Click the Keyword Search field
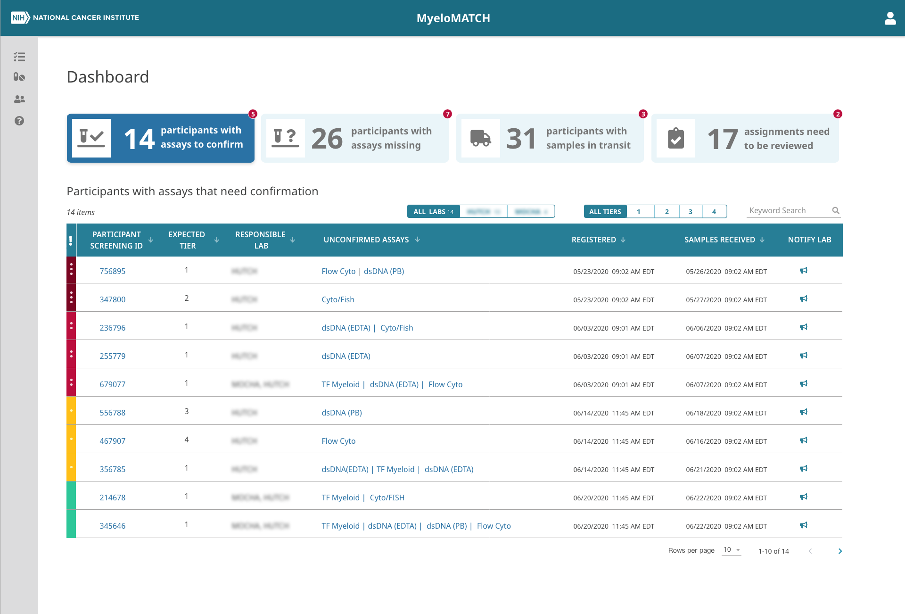 click(x=790, y=211)
